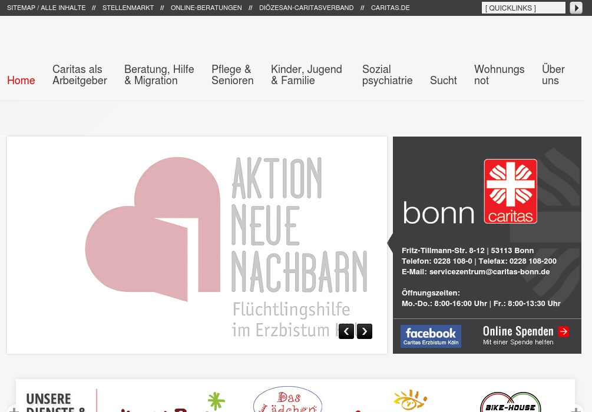
Task: Click the Das Lädchen logo
Action: [287, 400]
